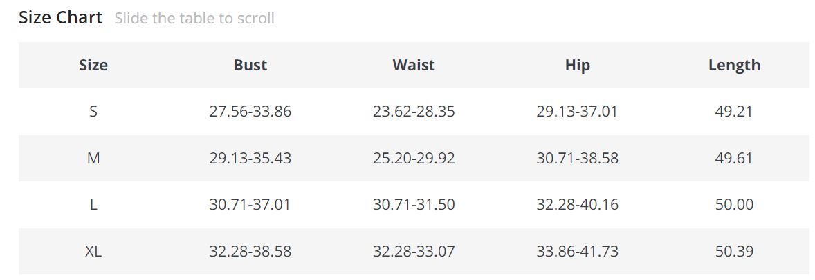The width and height of the screenshot is (815, 280).
Task: Select the Length column header
Action: coord(734,65)
